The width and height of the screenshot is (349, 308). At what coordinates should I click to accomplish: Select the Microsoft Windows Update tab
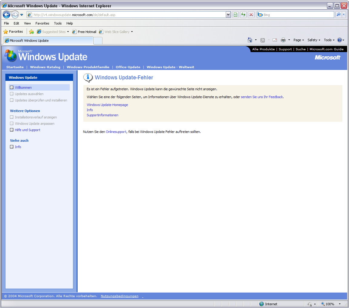48,41
